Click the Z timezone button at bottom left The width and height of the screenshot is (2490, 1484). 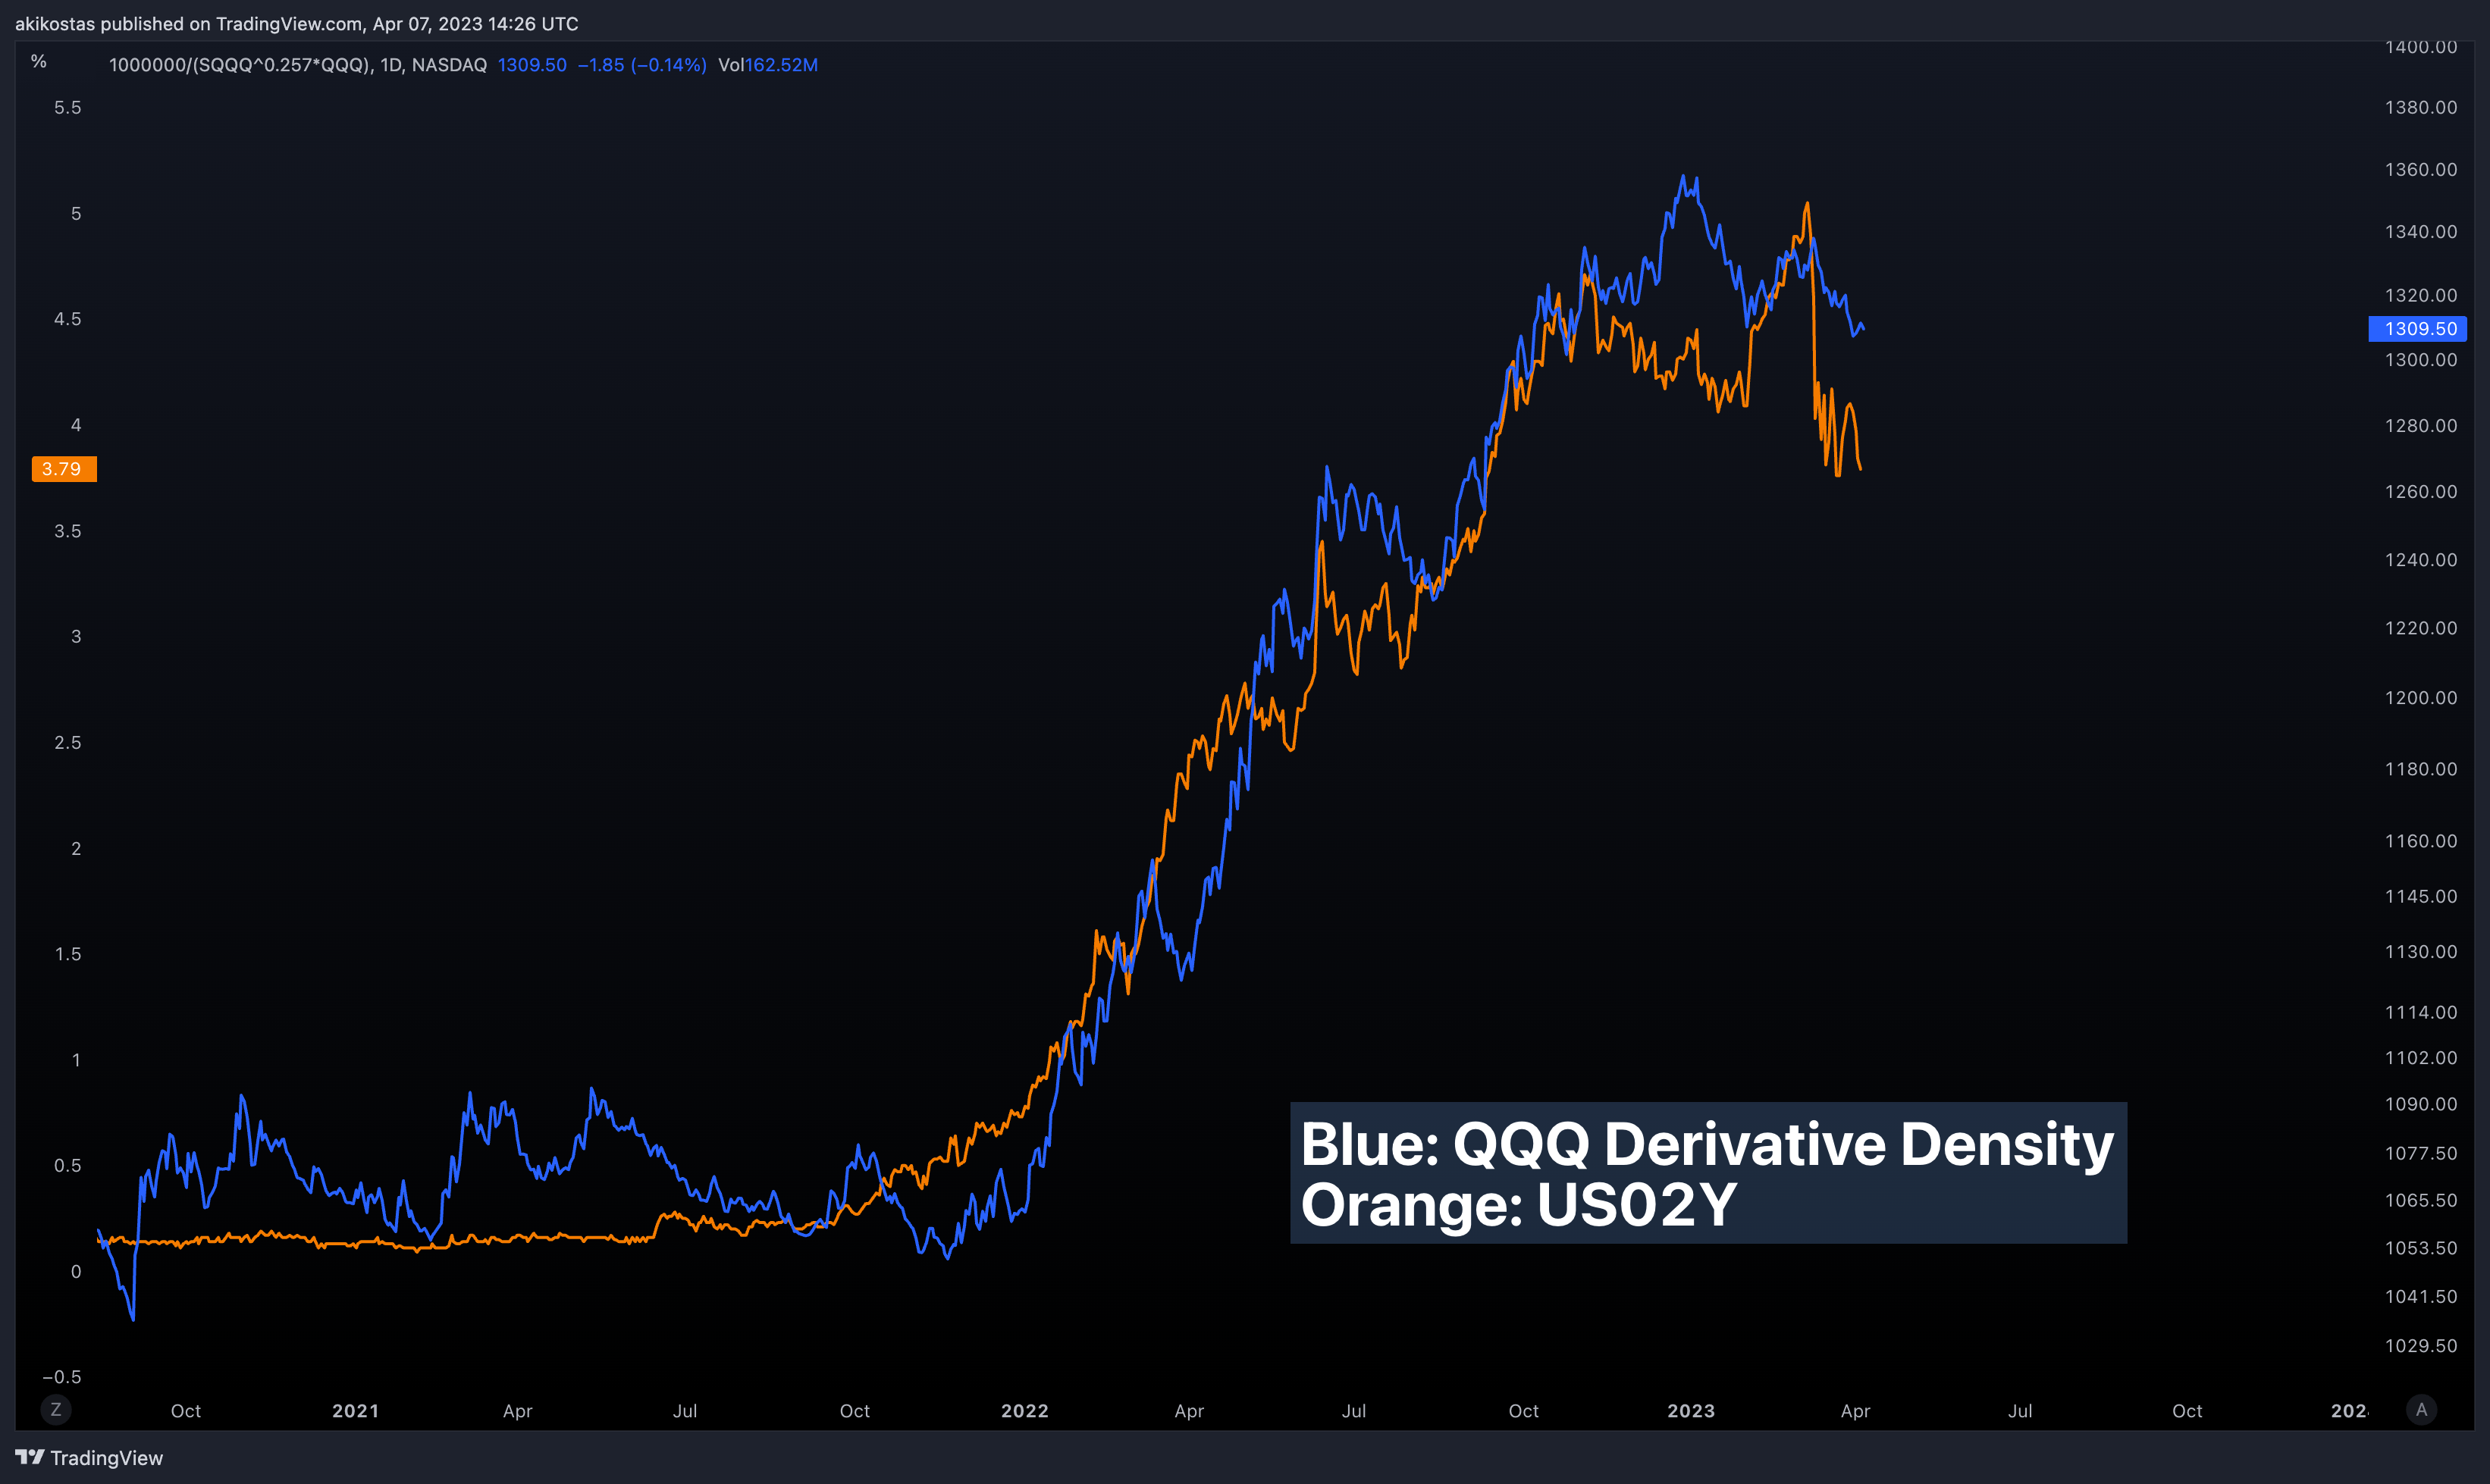pyautogui.click(x=56, y=1409)
